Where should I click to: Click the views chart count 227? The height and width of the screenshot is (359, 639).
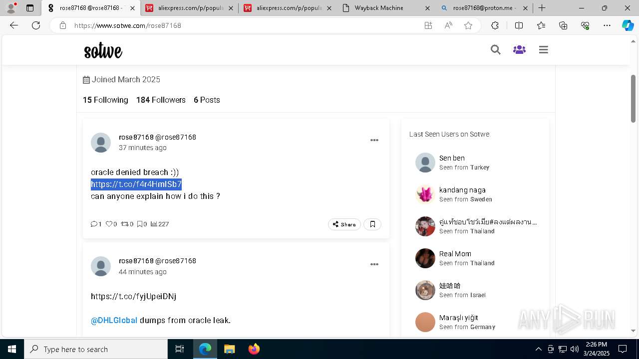click(160, 224)
